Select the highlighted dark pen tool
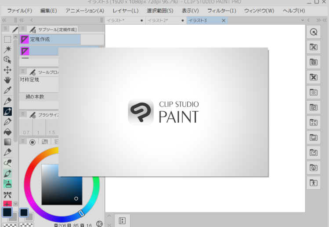329x227 pixels. (x=7, y=112)
